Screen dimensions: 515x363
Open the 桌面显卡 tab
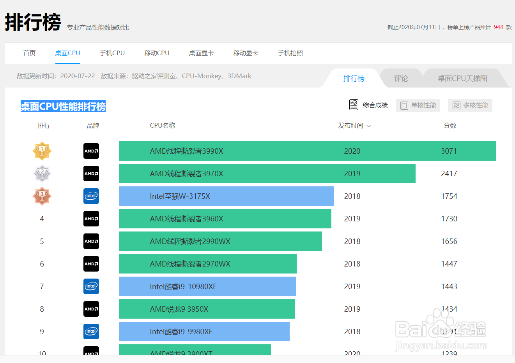[x=202, y=53]
